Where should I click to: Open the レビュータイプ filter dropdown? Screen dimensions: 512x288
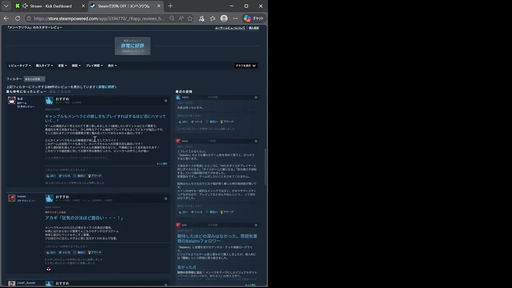tap(20, 66)
